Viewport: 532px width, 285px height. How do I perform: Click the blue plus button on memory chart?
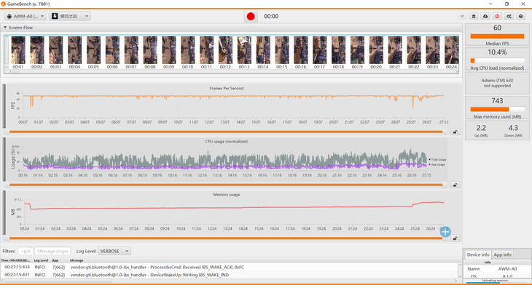pyautogui.click(x=445, y=232)
